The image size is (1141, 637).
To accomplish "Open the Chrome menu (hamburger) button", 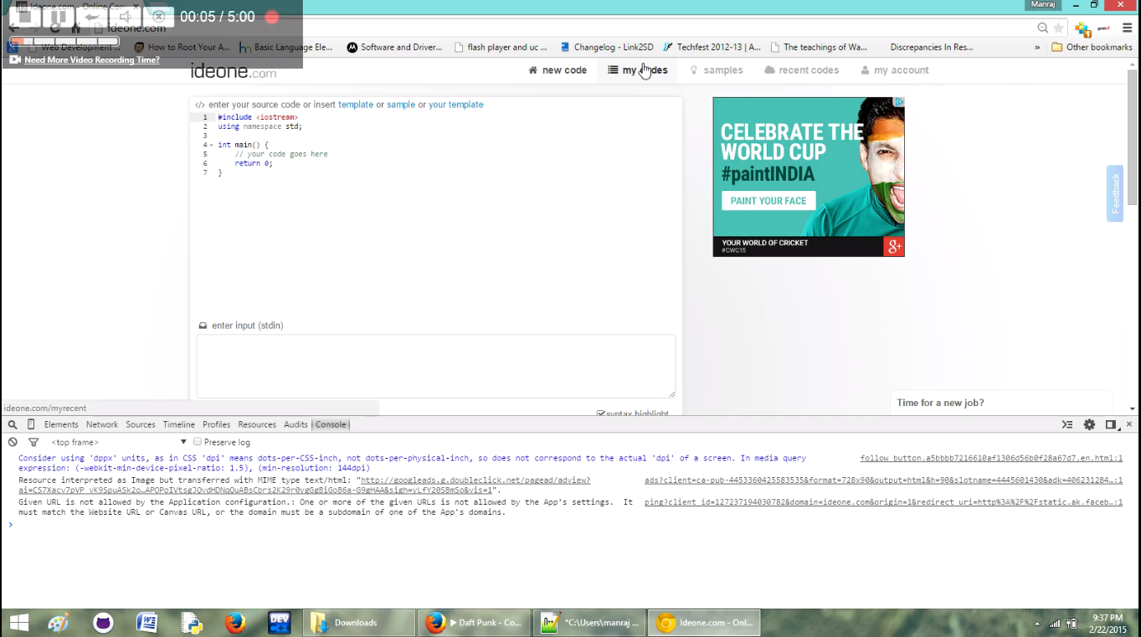I will coord(1127,28).
